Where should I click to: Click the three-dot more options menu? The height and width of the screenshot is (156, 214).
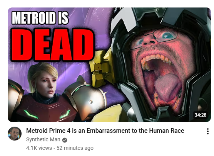click(208, 131)
